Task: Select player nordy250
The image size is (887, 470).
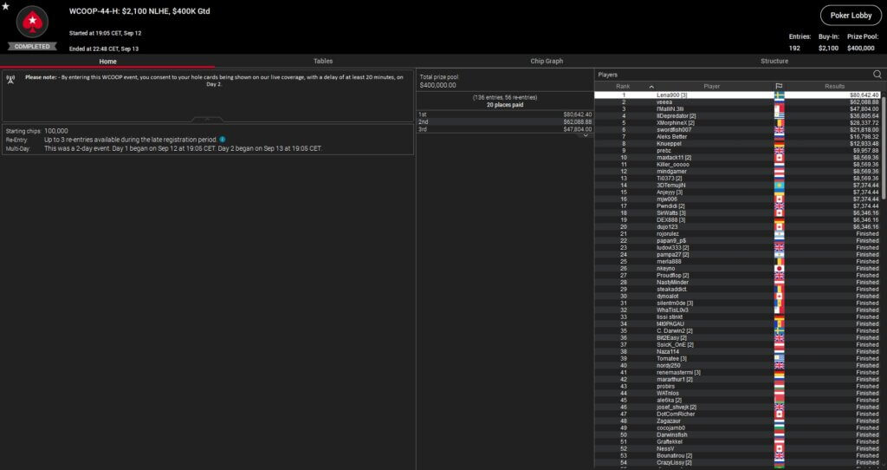Action: click(x=738, y=366)
